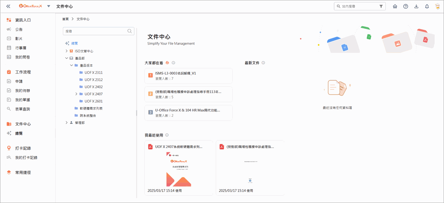Screen dimensions: 444x203
Task: Open the notification bell
Action: (x=427, y=6)
